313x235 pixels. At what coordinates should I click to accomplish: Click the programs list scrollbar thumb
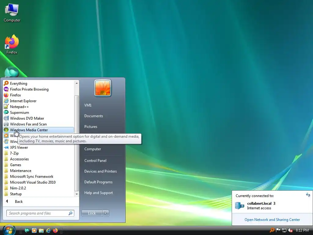pos(77,143)
